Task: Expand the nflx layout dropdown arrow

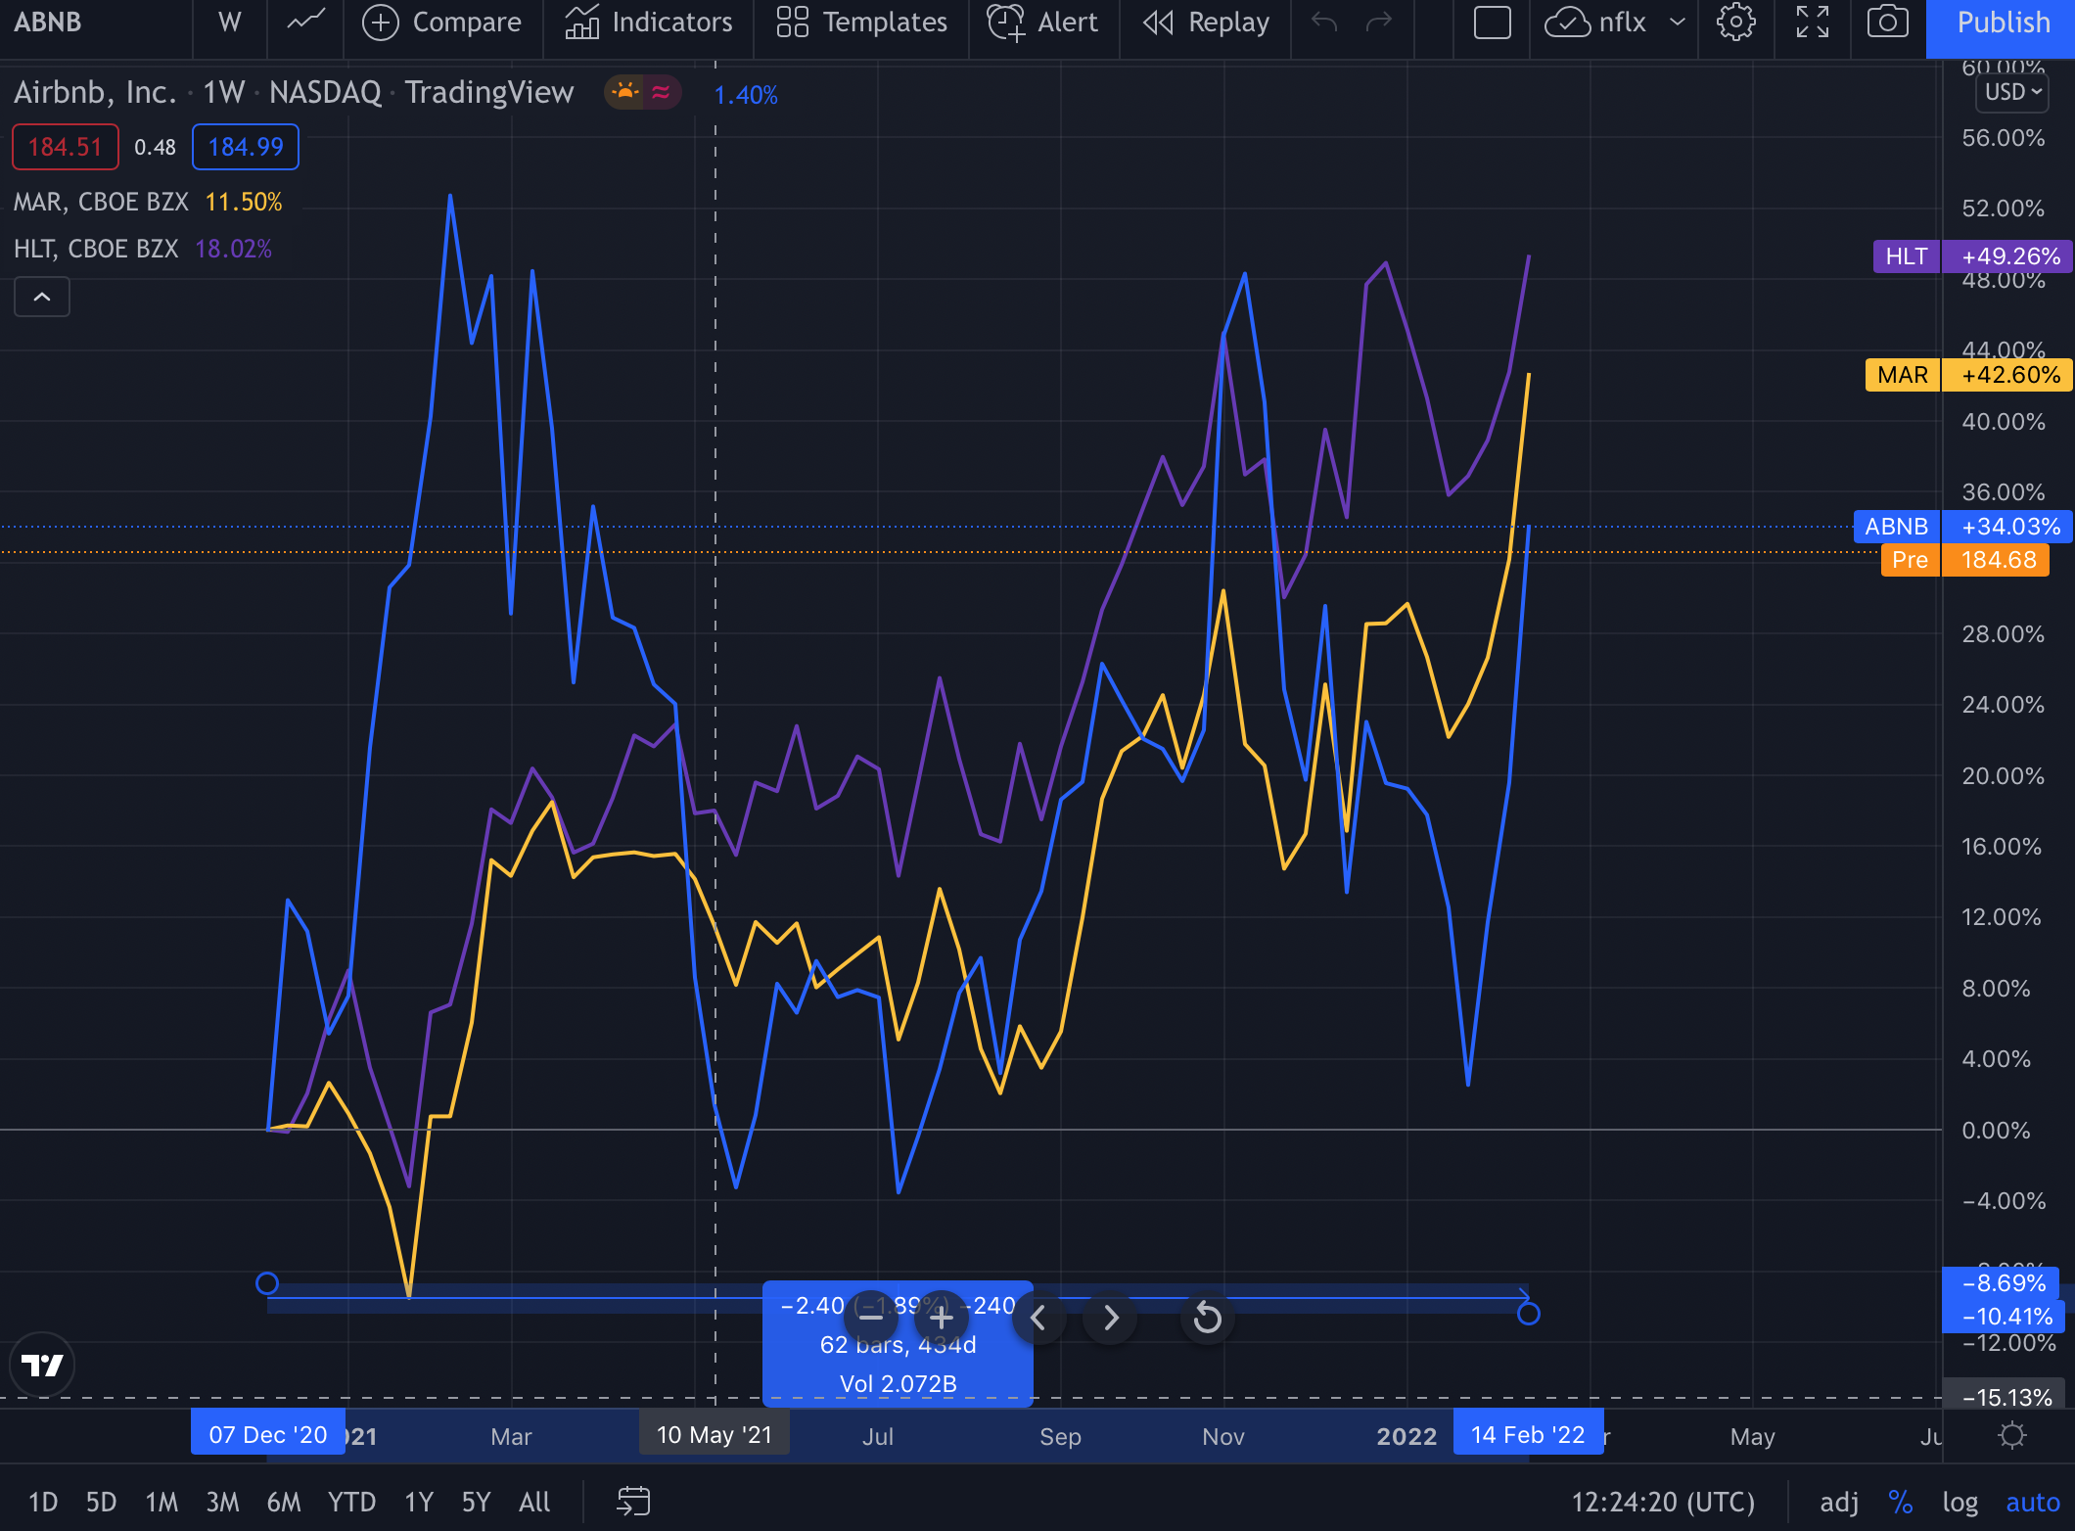Action: coord(1678,22)
